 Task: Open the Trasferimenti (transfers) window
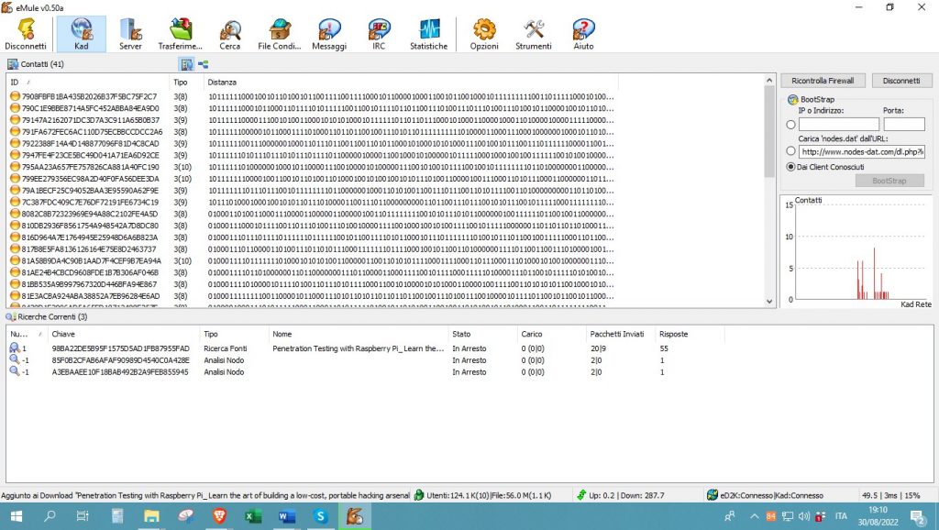coord(180,34)
